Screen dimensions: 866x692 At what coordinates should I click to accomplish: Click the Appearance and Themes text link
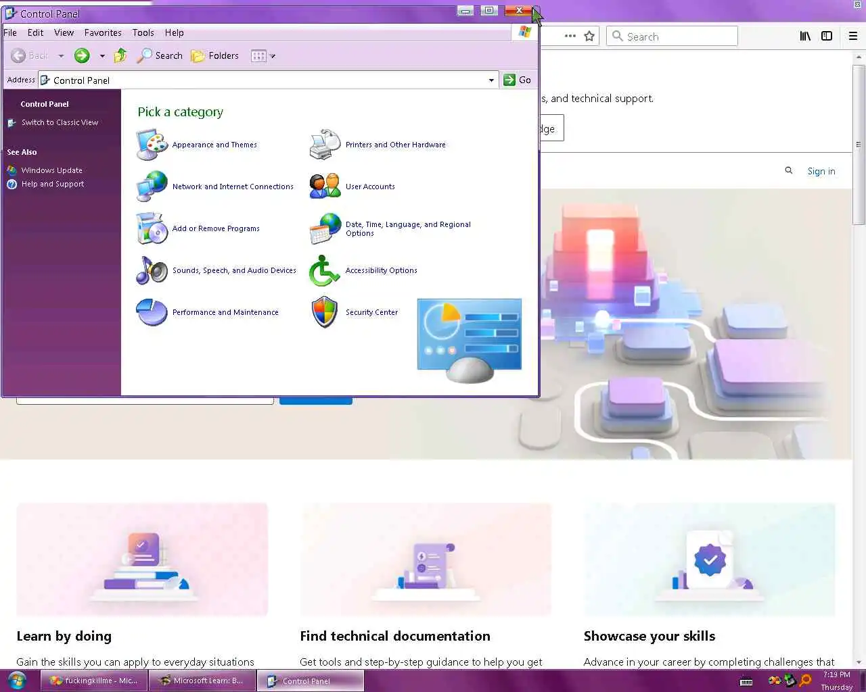tap(214, 145)
